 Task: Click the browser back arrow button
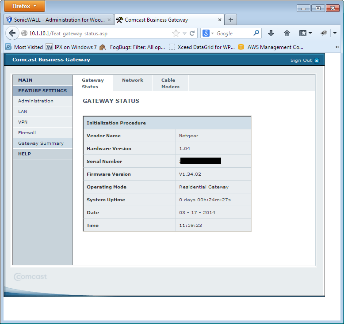tap(12, 33)
